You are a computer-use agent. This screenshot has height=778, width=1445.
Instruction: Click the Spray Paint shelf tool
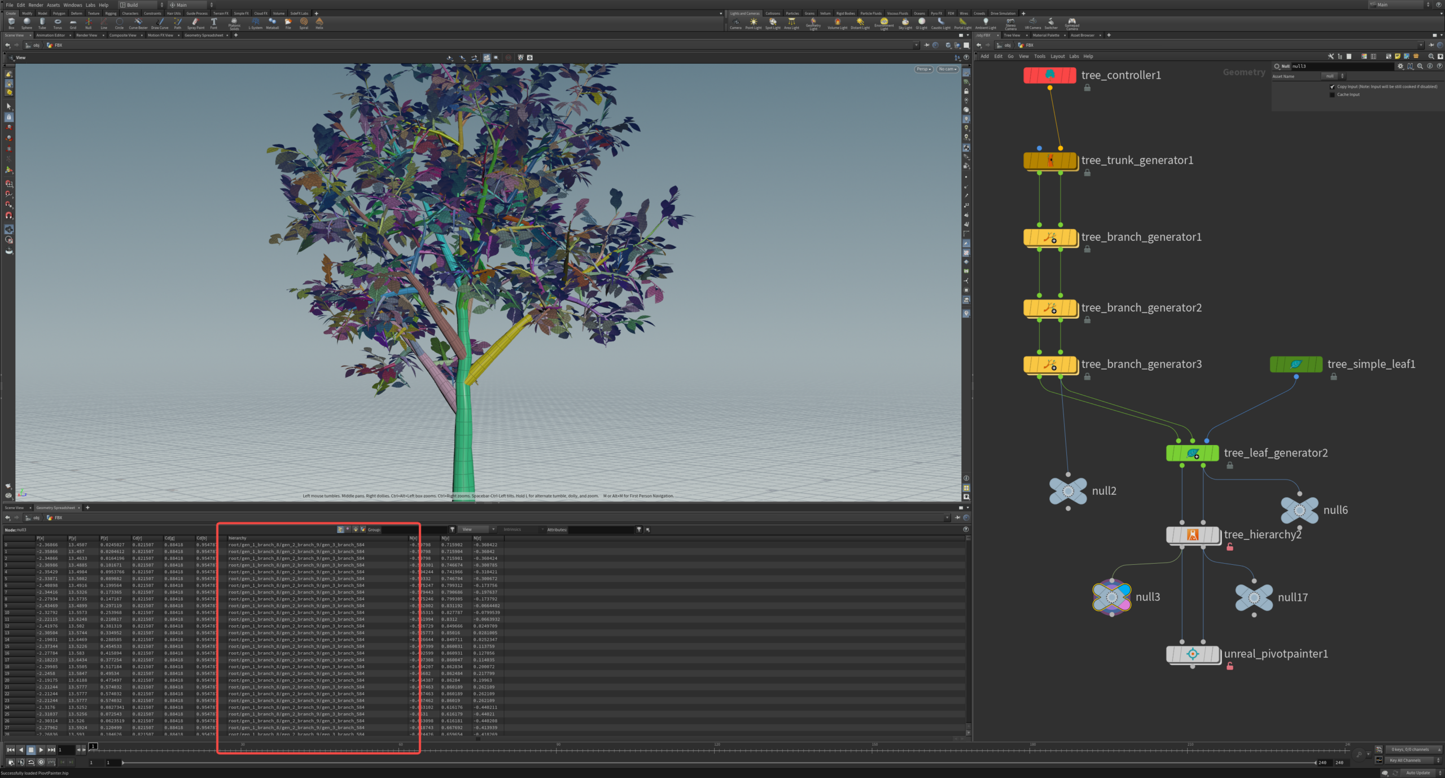click(x=195, y=23)
